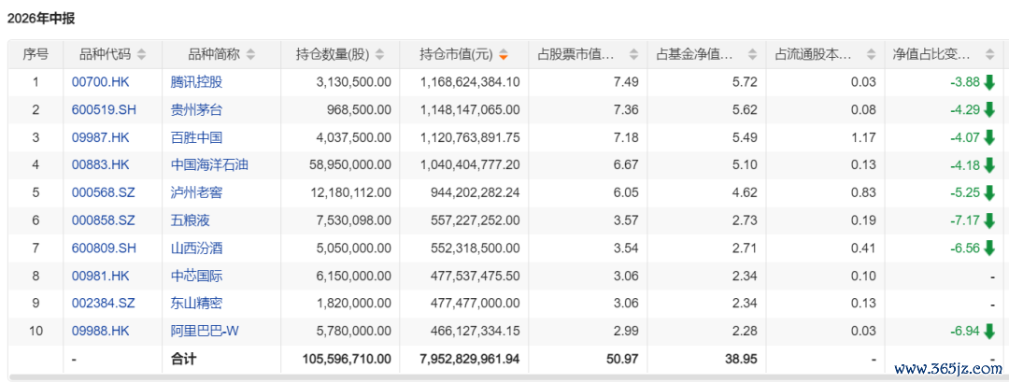Open the 东山精密 stock name link
Viewport: 1009px width, 383px height.
197,304
